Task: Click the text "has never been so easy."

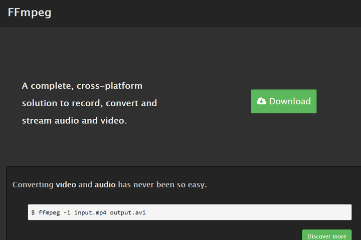Action: click(162, 184)
